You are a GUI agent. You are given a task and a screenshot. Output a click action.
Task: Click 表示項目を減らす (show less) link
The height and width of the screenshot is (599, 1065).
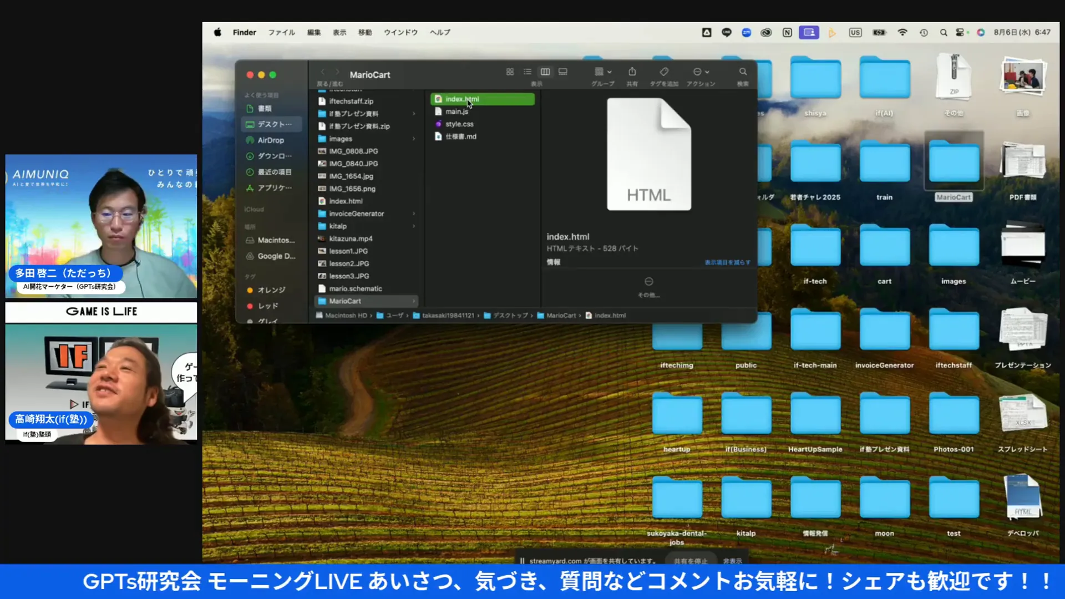pos(727,262)
